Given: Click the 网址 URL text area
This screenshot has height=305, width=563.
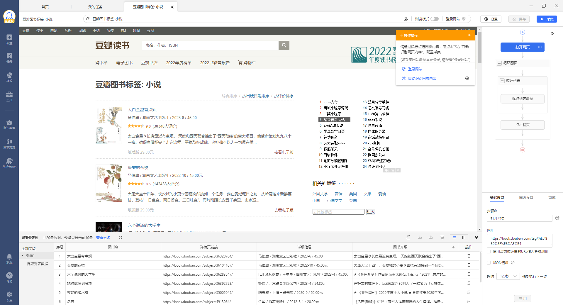Looking at the screenshot, I should [x=519, y=241].
